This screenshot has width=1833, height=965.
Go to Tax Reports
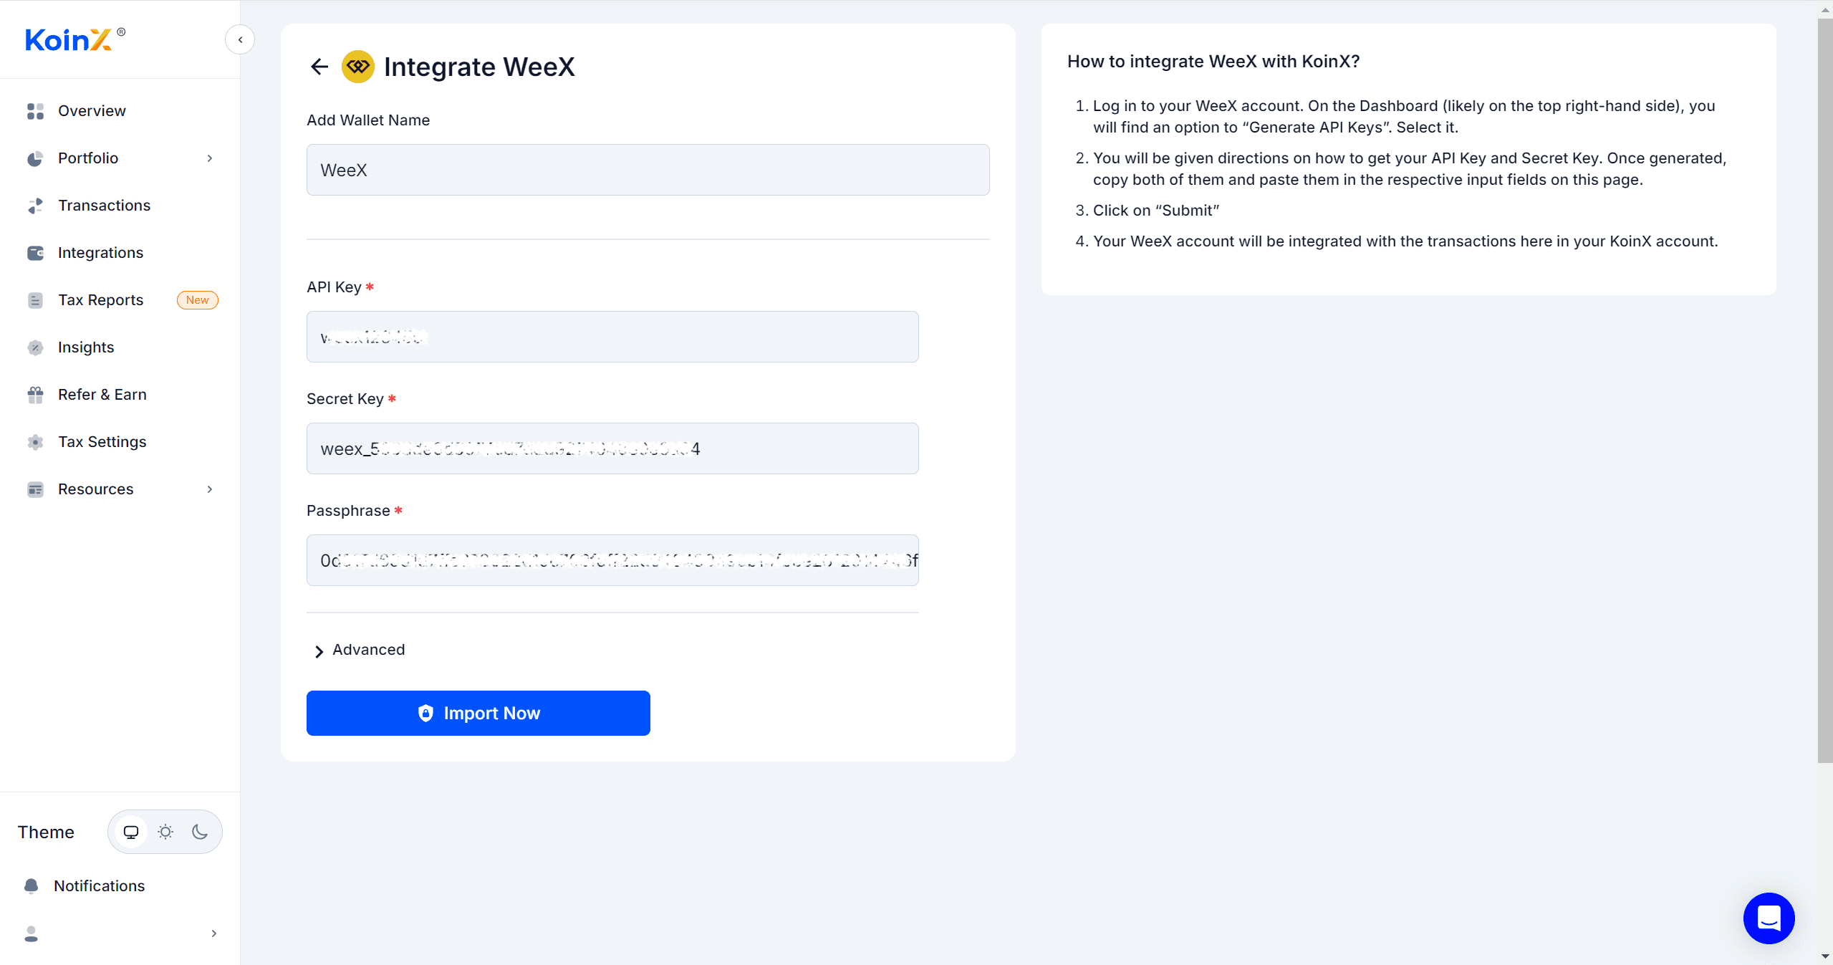pos(100,300)
